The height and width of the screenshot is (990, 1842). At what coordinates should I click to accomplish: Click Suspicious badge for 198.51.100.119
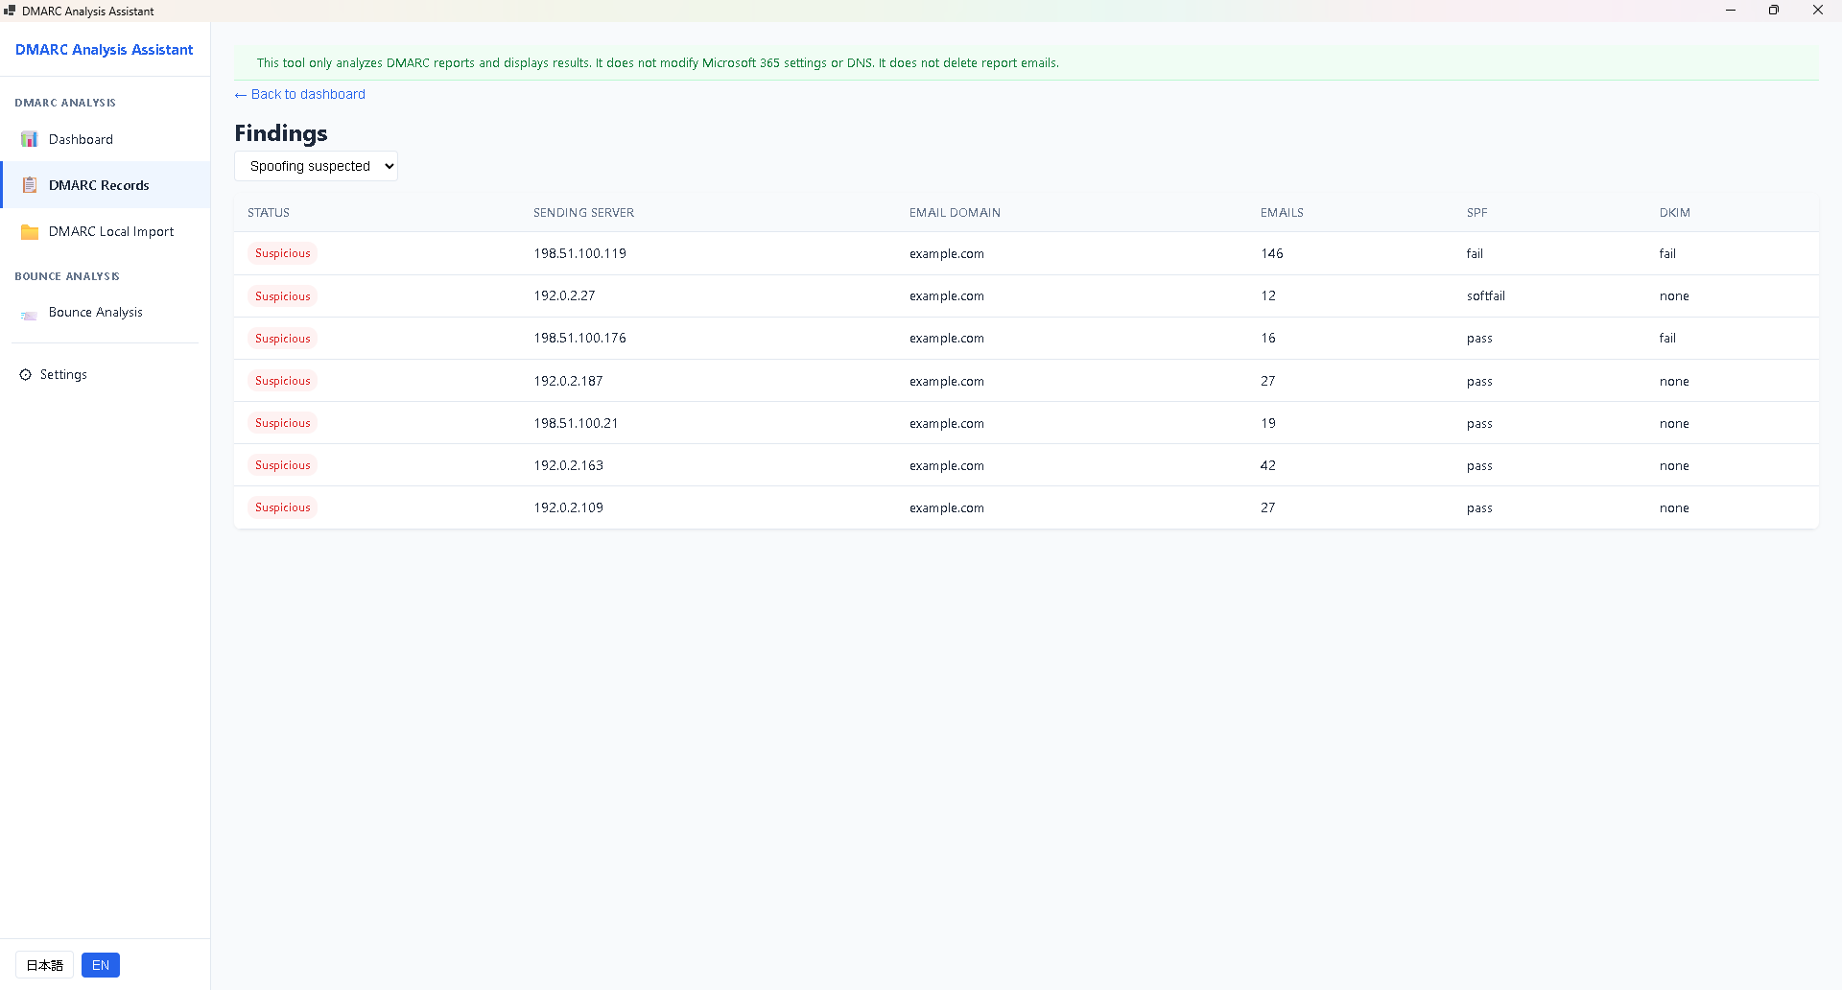(x=283, y=253)
